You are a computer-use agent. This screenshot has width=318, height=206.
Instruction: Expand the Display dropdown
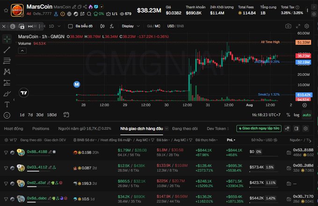[130, 26]
